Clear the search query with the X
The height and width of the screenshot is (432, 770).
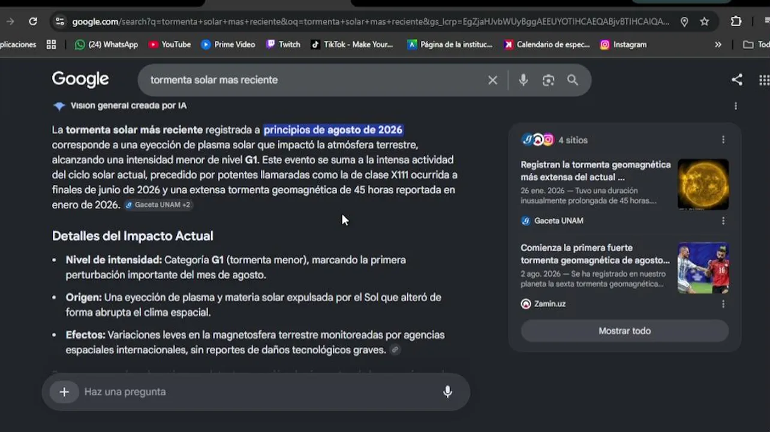click(492, 80)
